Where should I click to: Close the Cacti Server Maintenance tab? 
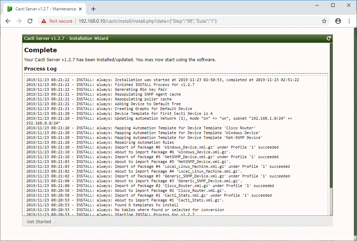coord(80,9)
